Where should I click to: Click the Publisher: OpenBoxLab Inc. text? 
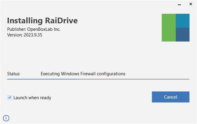(34, 29)
